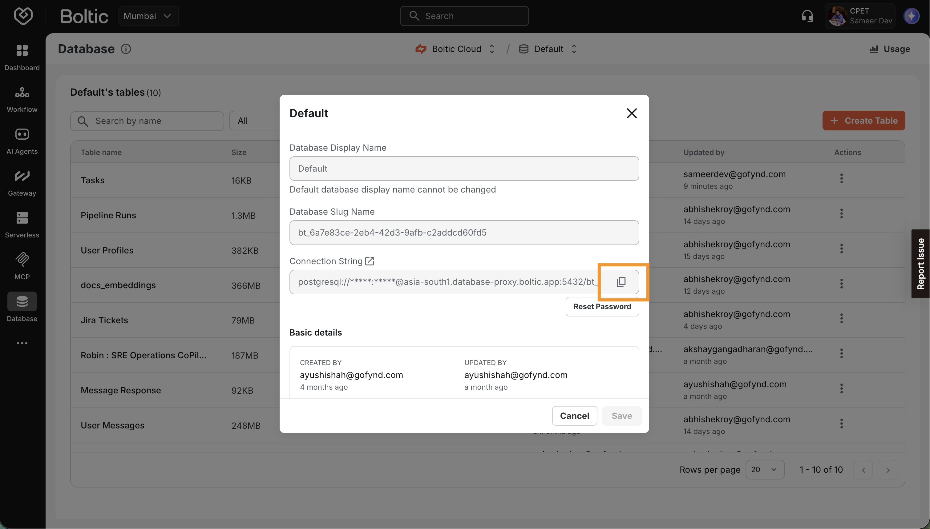Open the rows per page dropdown

coord(765,469)
